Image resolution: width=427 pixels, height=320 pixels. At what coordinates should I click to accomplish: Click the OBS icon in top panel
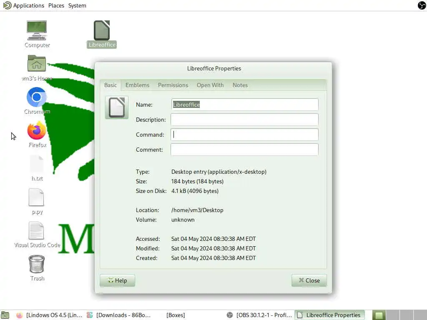422,5
